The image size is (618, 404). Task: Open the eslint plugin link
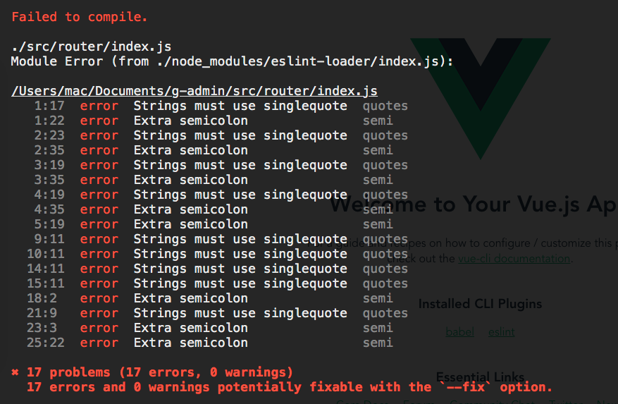point(501,332)
